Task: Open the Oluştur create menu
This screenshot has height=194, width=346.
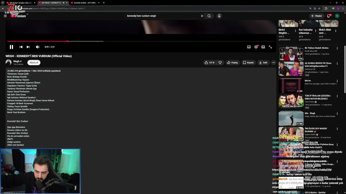Action: coord(316,16)
